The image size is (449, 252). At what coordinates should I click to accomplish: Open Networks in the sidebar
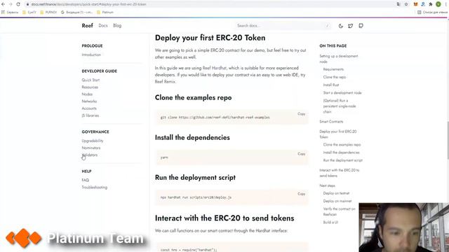click(89, 101)
